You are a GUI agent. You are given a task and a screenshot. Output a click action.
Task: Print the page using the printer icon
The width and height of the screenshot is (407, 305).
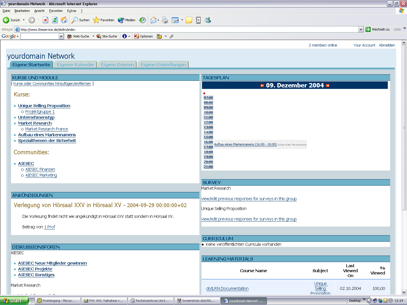(x=165, y=20)
